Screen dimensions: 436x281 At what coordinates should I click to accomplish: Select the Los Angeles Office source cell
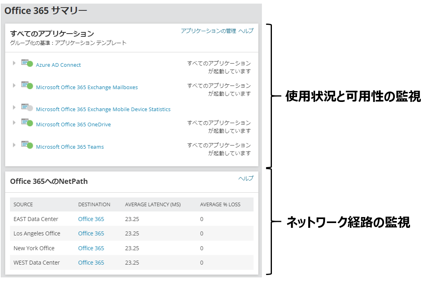(37, 234)
